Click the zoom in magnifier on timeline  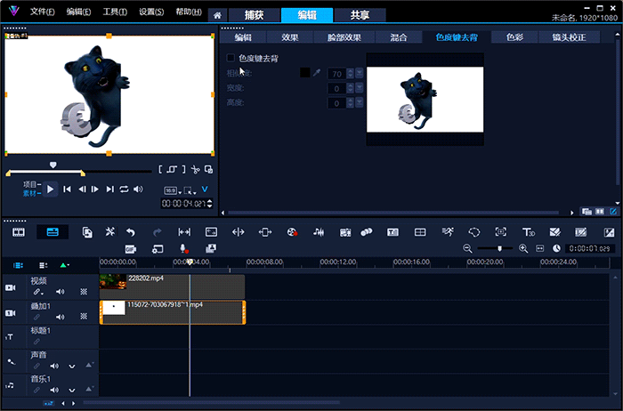[x=523, y=249]
